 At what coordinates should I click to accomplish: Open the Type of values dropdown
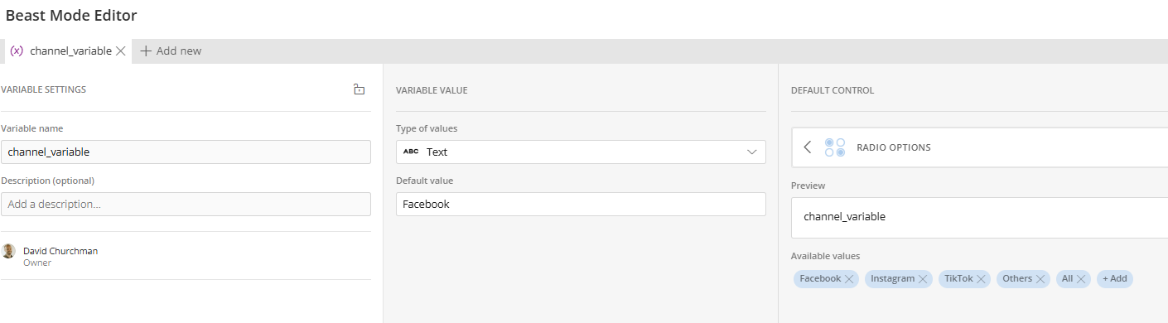(581, 152)
